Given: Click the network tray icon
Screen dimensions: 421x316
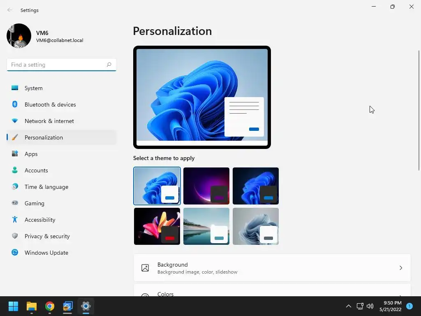Looking at the screenshot, I should [360, 306].
